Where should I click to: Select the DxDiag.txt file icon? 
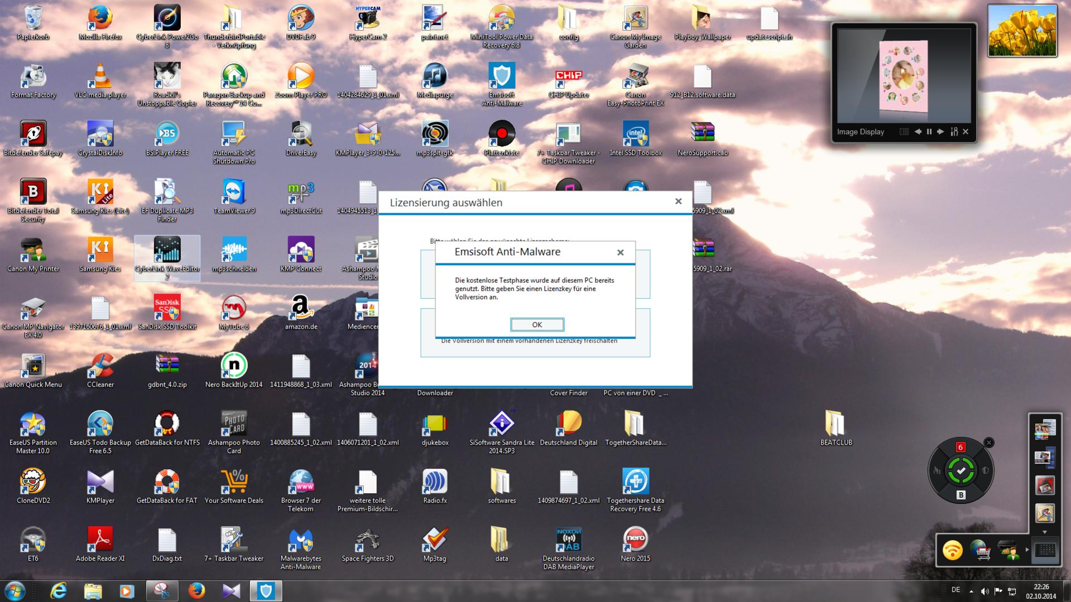tap(167, 545)
